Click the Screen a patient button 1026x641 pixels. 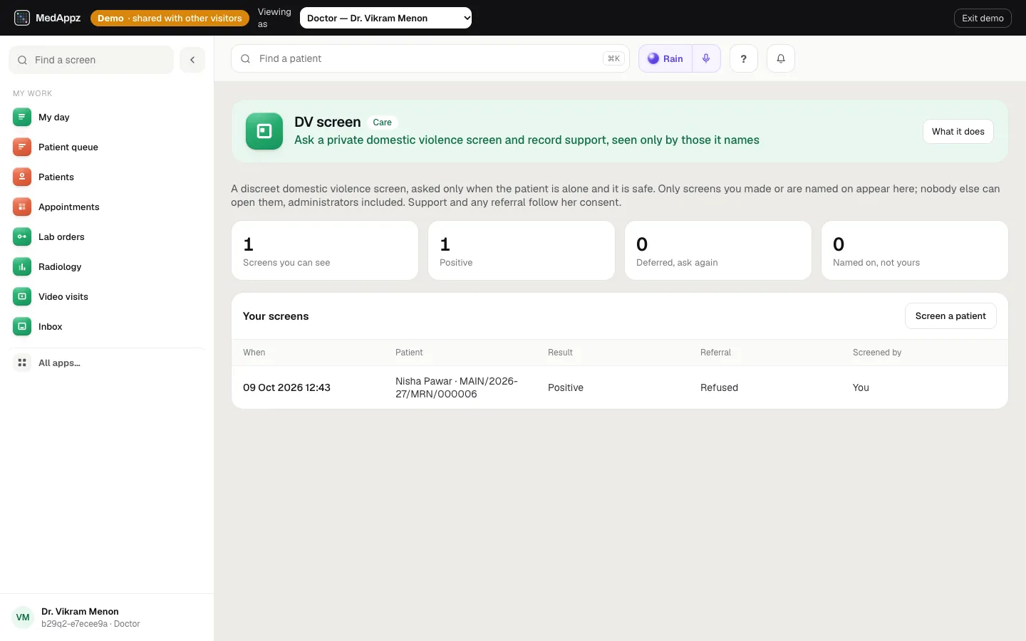click(x=950, y=316)
